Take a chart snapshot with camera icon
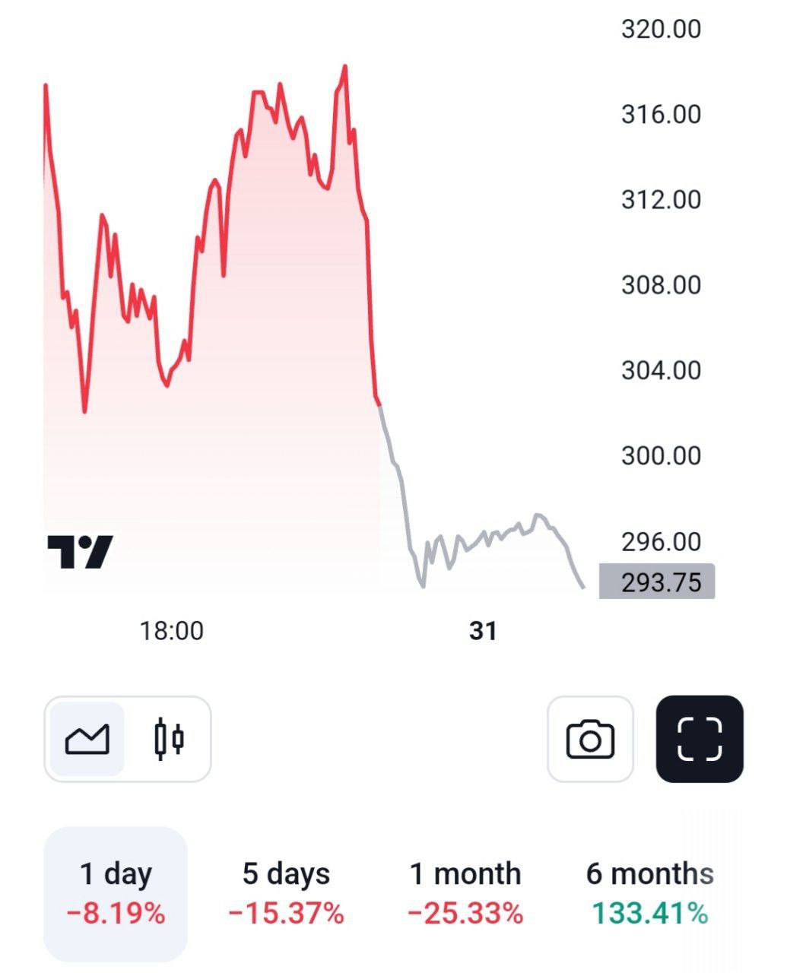This screenshot has width=787, height=973. pos(590,739)
